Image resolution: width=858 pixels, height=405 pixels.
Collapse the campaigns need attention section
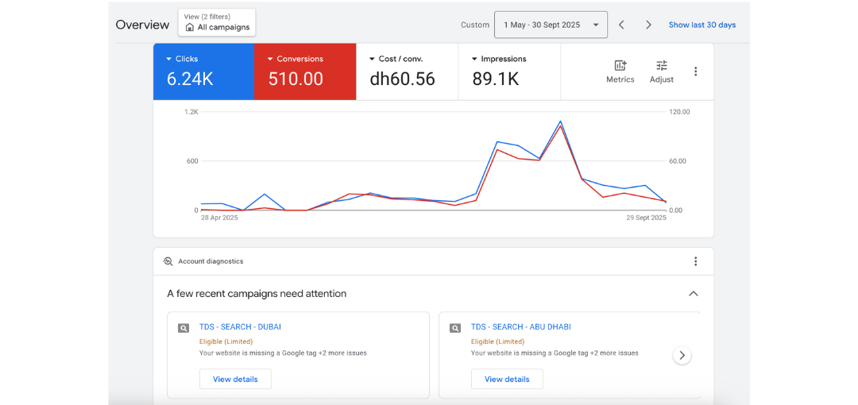pyautogui.click(x=693, y=294)
